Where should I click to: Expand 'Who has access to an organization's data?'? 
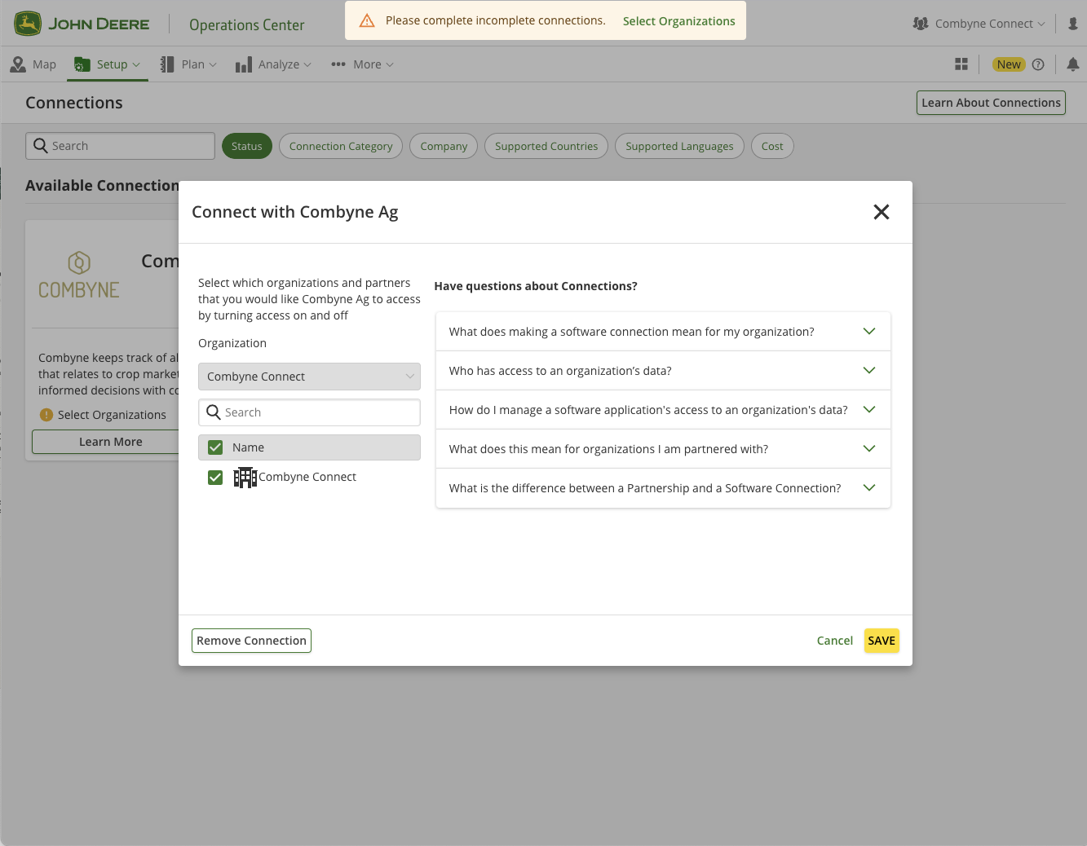tap(663, 371)
